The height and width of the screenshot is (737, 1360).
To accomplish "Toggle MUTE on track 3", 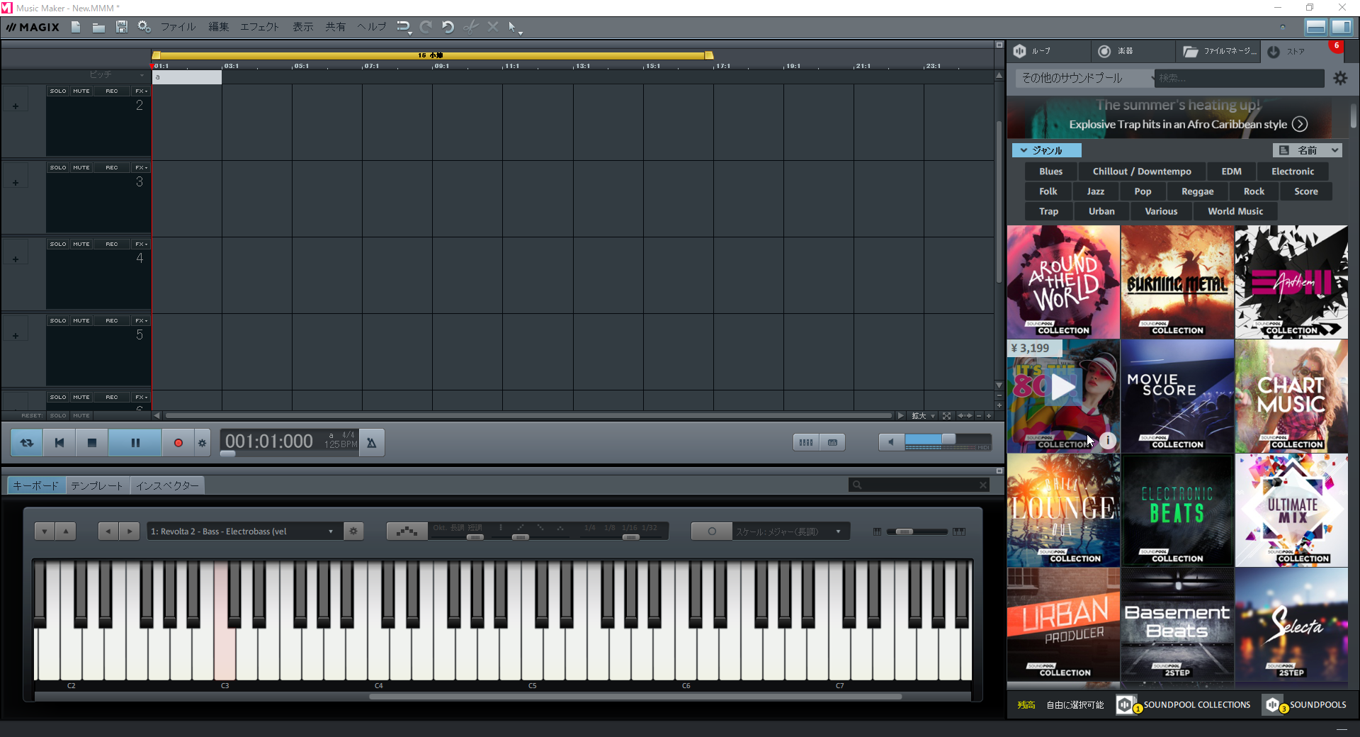I will [81, 167].
